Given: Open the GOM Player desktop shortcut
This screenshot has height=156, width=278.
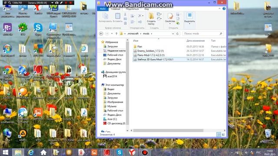Looking at the screenshot, I should tap(23, 93).
